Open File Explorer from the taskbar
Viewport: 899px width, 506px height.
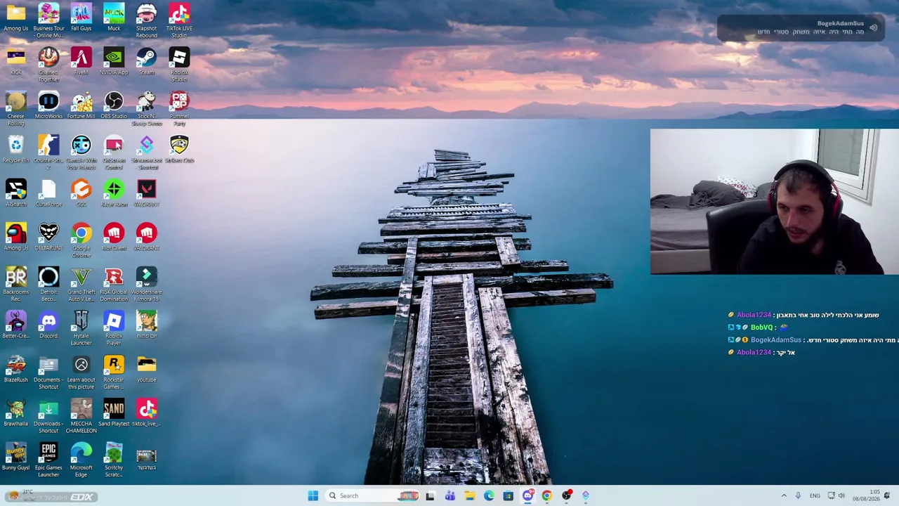point(469,495)
